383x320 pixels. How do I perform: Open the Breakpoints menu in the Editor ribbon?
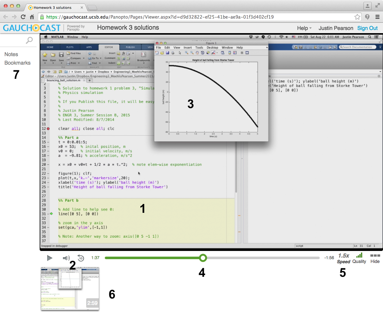click(x=144, y=58)
